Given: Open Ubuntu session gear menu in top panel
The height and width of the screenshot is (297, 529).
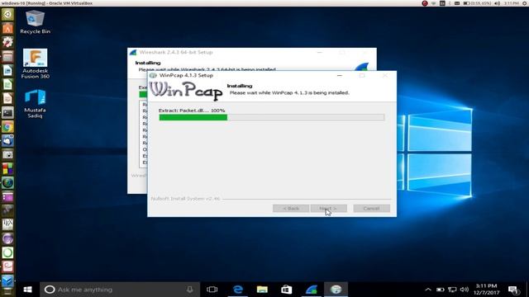Looking at the screenshot, I should tap(524, 3).
